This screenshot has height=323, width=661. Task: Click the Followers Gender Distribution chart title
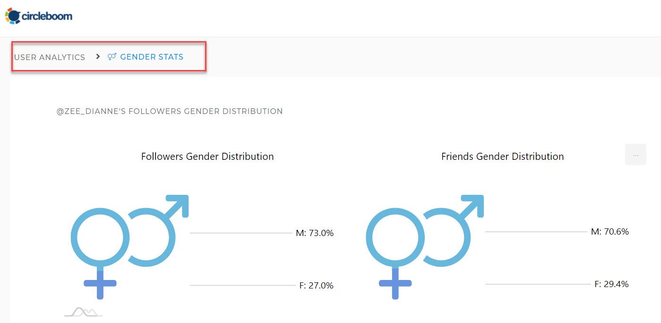pos(207,156)
